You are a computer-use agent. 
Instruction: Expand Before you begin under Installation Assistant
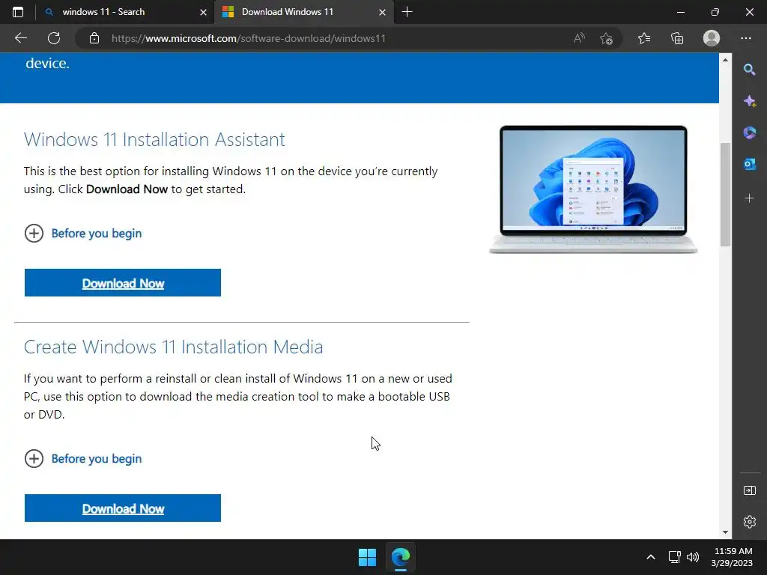coord(83,234)
